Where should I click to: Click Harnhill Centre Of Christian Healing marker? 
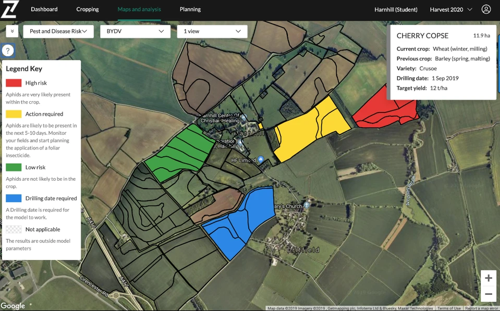coord(243,118)
